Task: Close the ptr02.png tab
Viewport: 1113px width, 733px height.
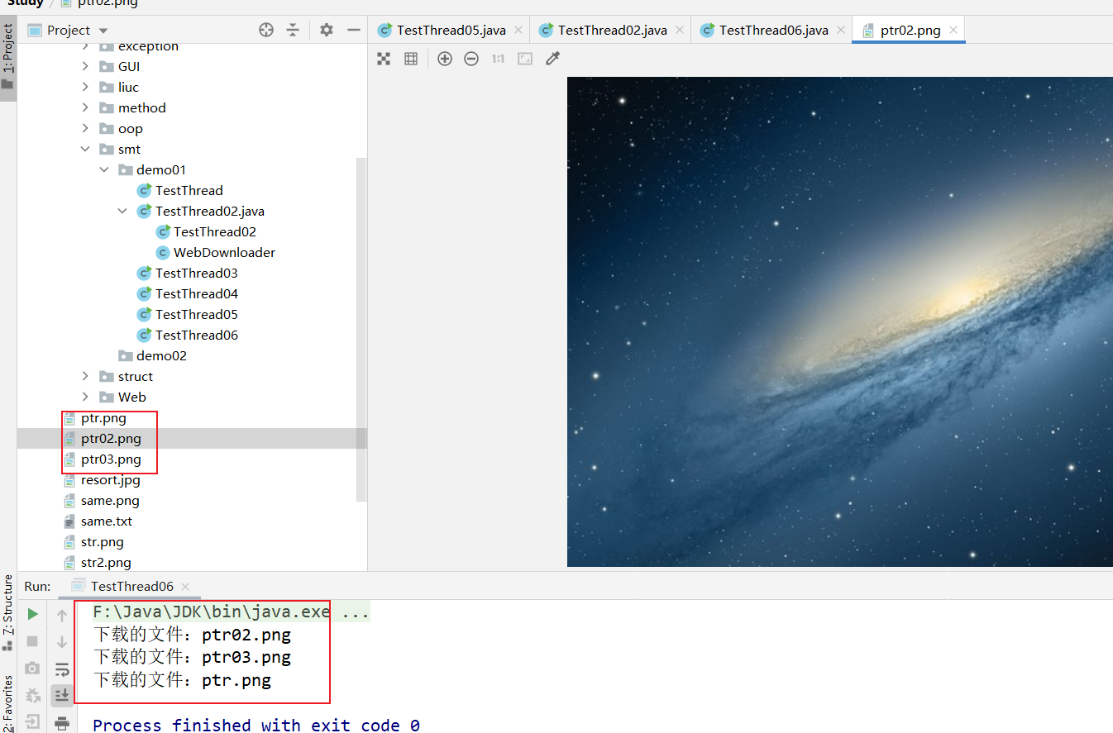Action: pyautogui.click(x=953, y=31)
